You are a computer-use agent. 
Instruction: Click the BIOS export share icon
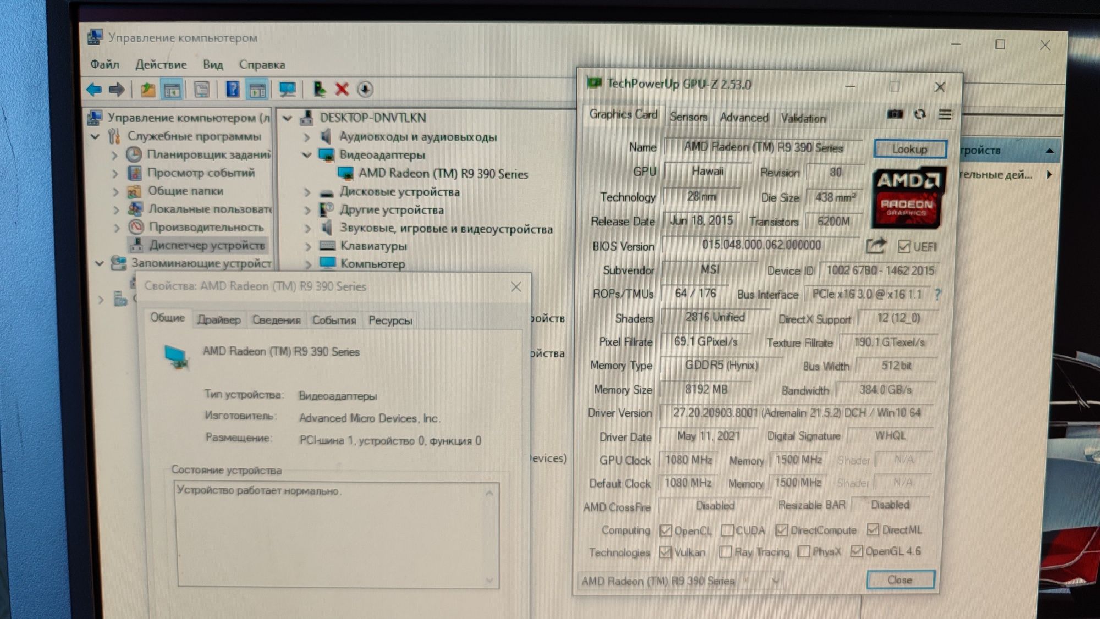point(876,246)
